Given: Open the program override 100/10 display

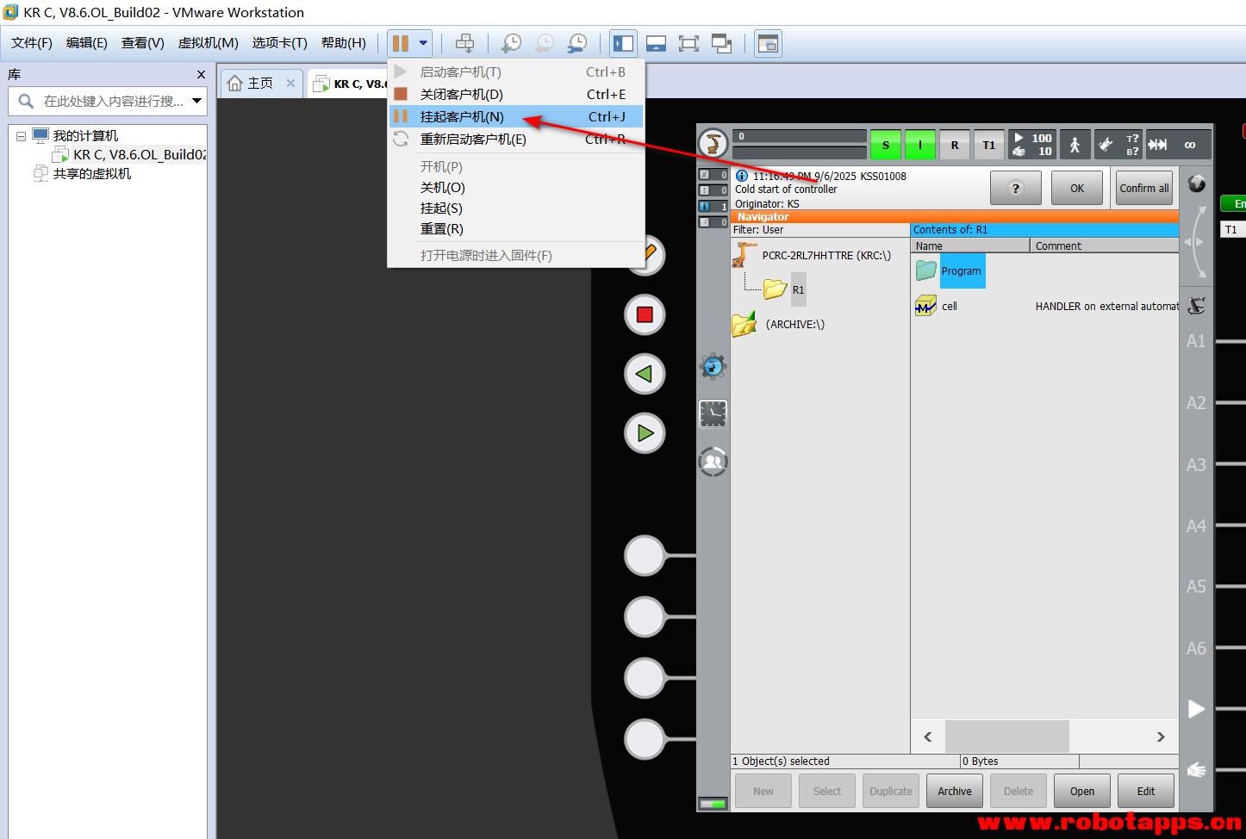Looking at the screenshot, I should [1032, 145].
